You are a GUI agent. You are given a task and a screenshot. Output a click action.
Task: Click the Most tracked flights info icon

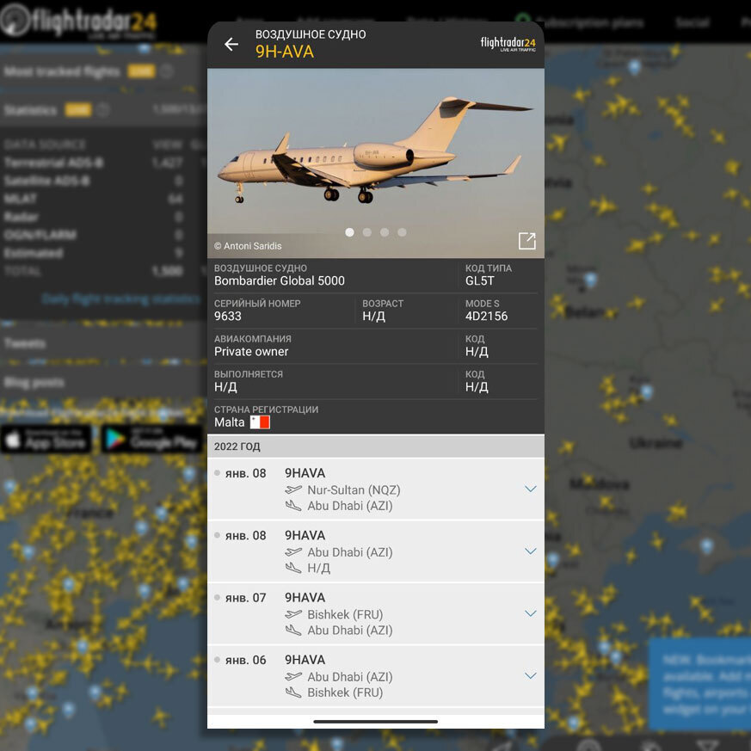[x=167, y=71]
